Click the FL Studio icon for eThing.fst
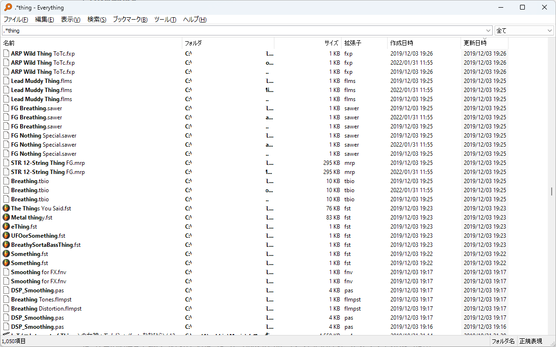 6,227
